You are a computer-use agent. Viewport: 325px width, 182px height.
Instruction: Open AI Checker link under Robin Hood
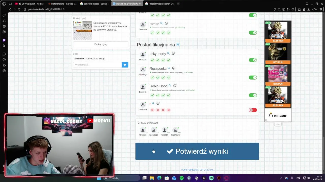pos(190,90)
